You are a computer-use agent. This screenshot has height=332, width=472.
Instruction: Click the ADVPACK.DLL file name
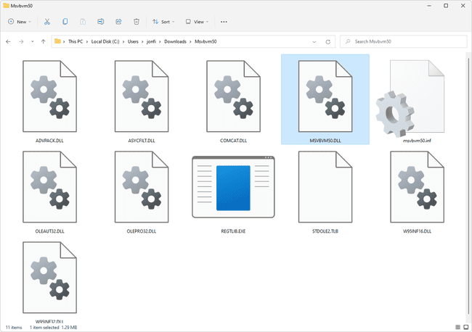(x=49, y=141)
